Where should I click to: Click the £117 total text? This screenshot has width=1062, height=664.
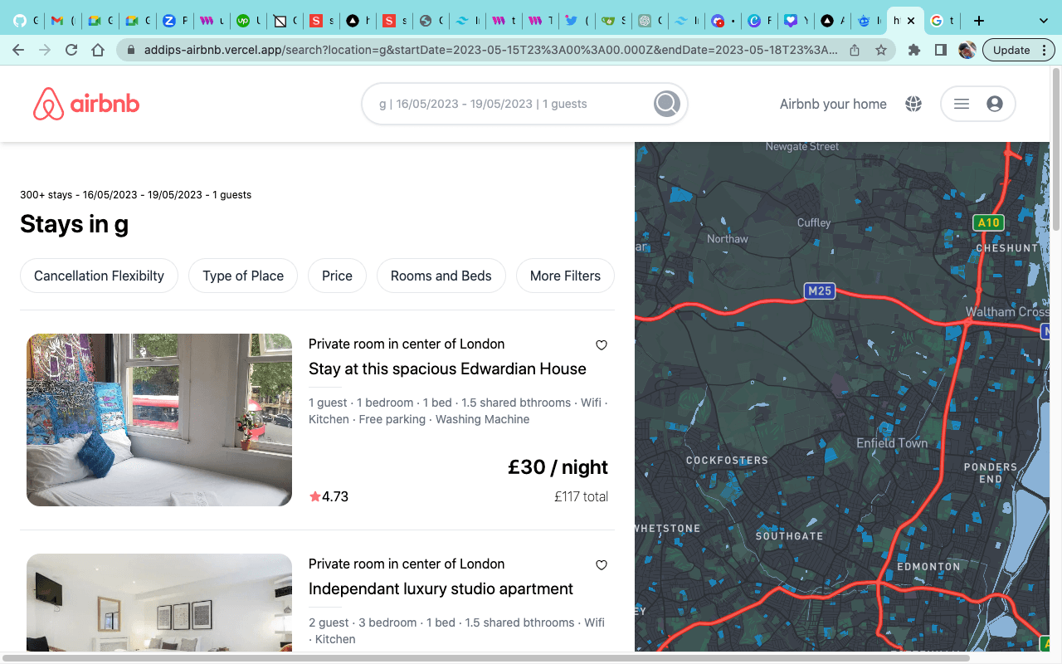click(x=581, y=496)
